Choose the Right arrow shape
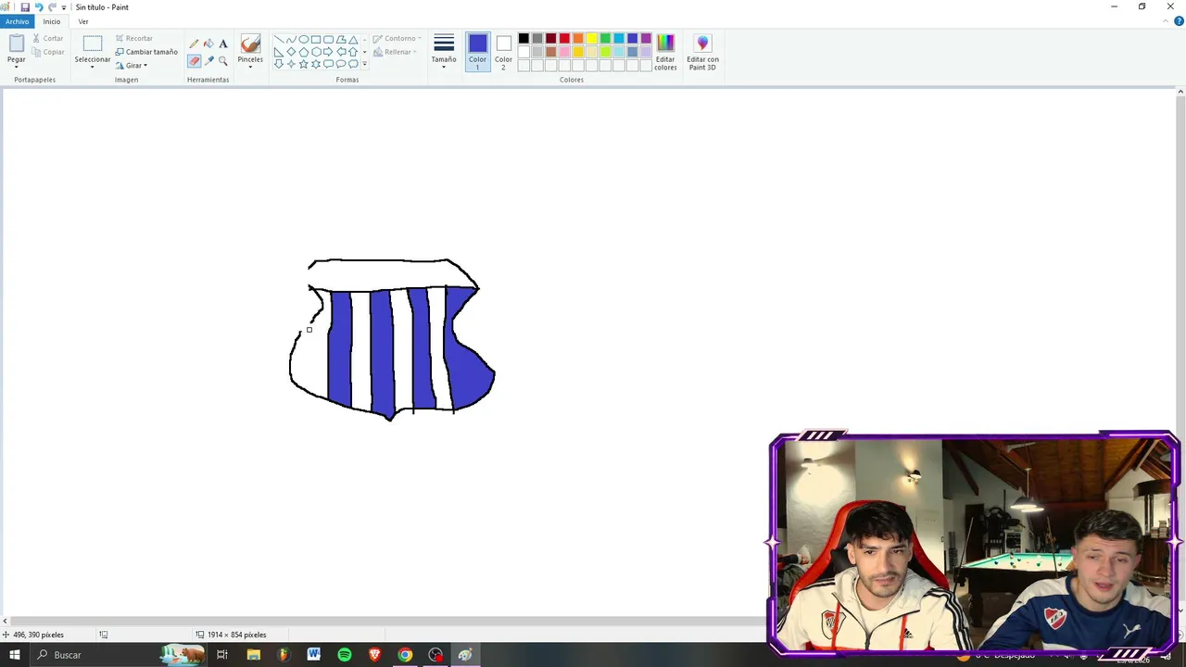This screenshot has height=667, width=1186. pyautogui.click(x=328, y=52)
